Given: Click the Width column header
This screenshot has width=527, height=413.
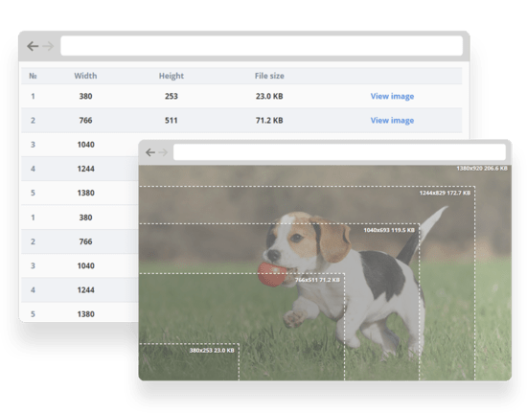Looking at the screenshot, I should click(85, 76).
